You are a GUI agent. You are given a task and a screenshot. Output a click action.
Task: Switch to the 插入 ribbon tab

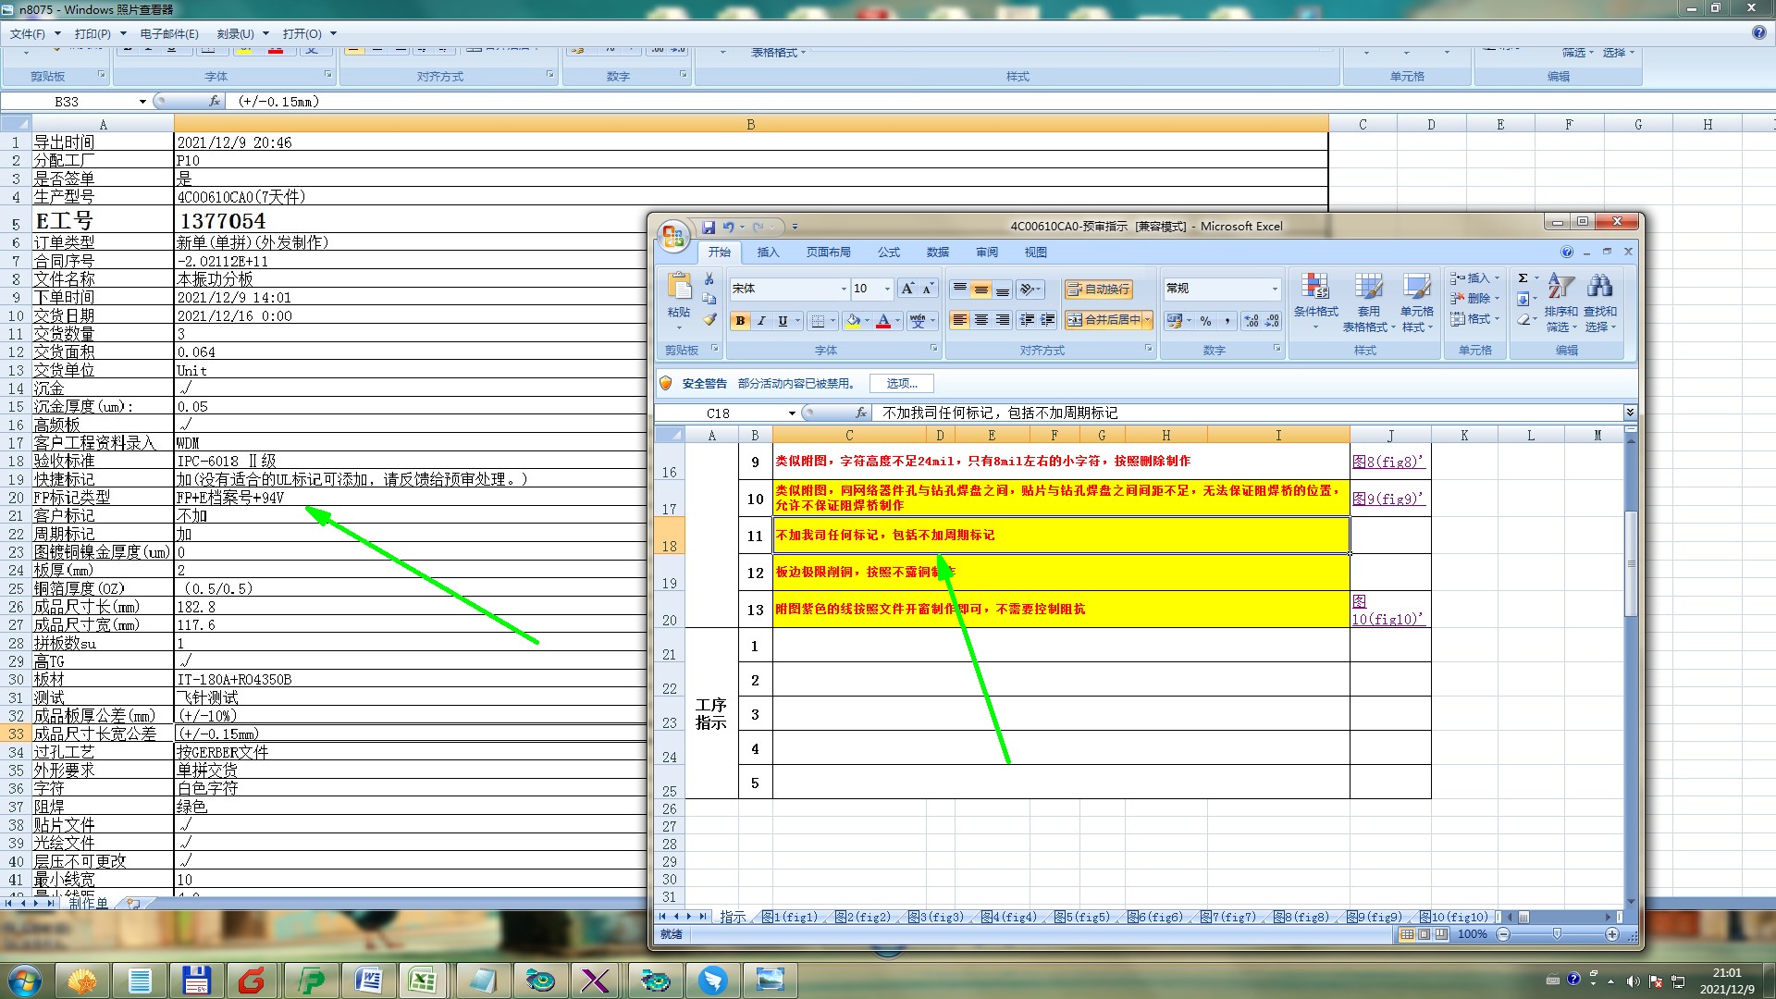tap(768, 252)
